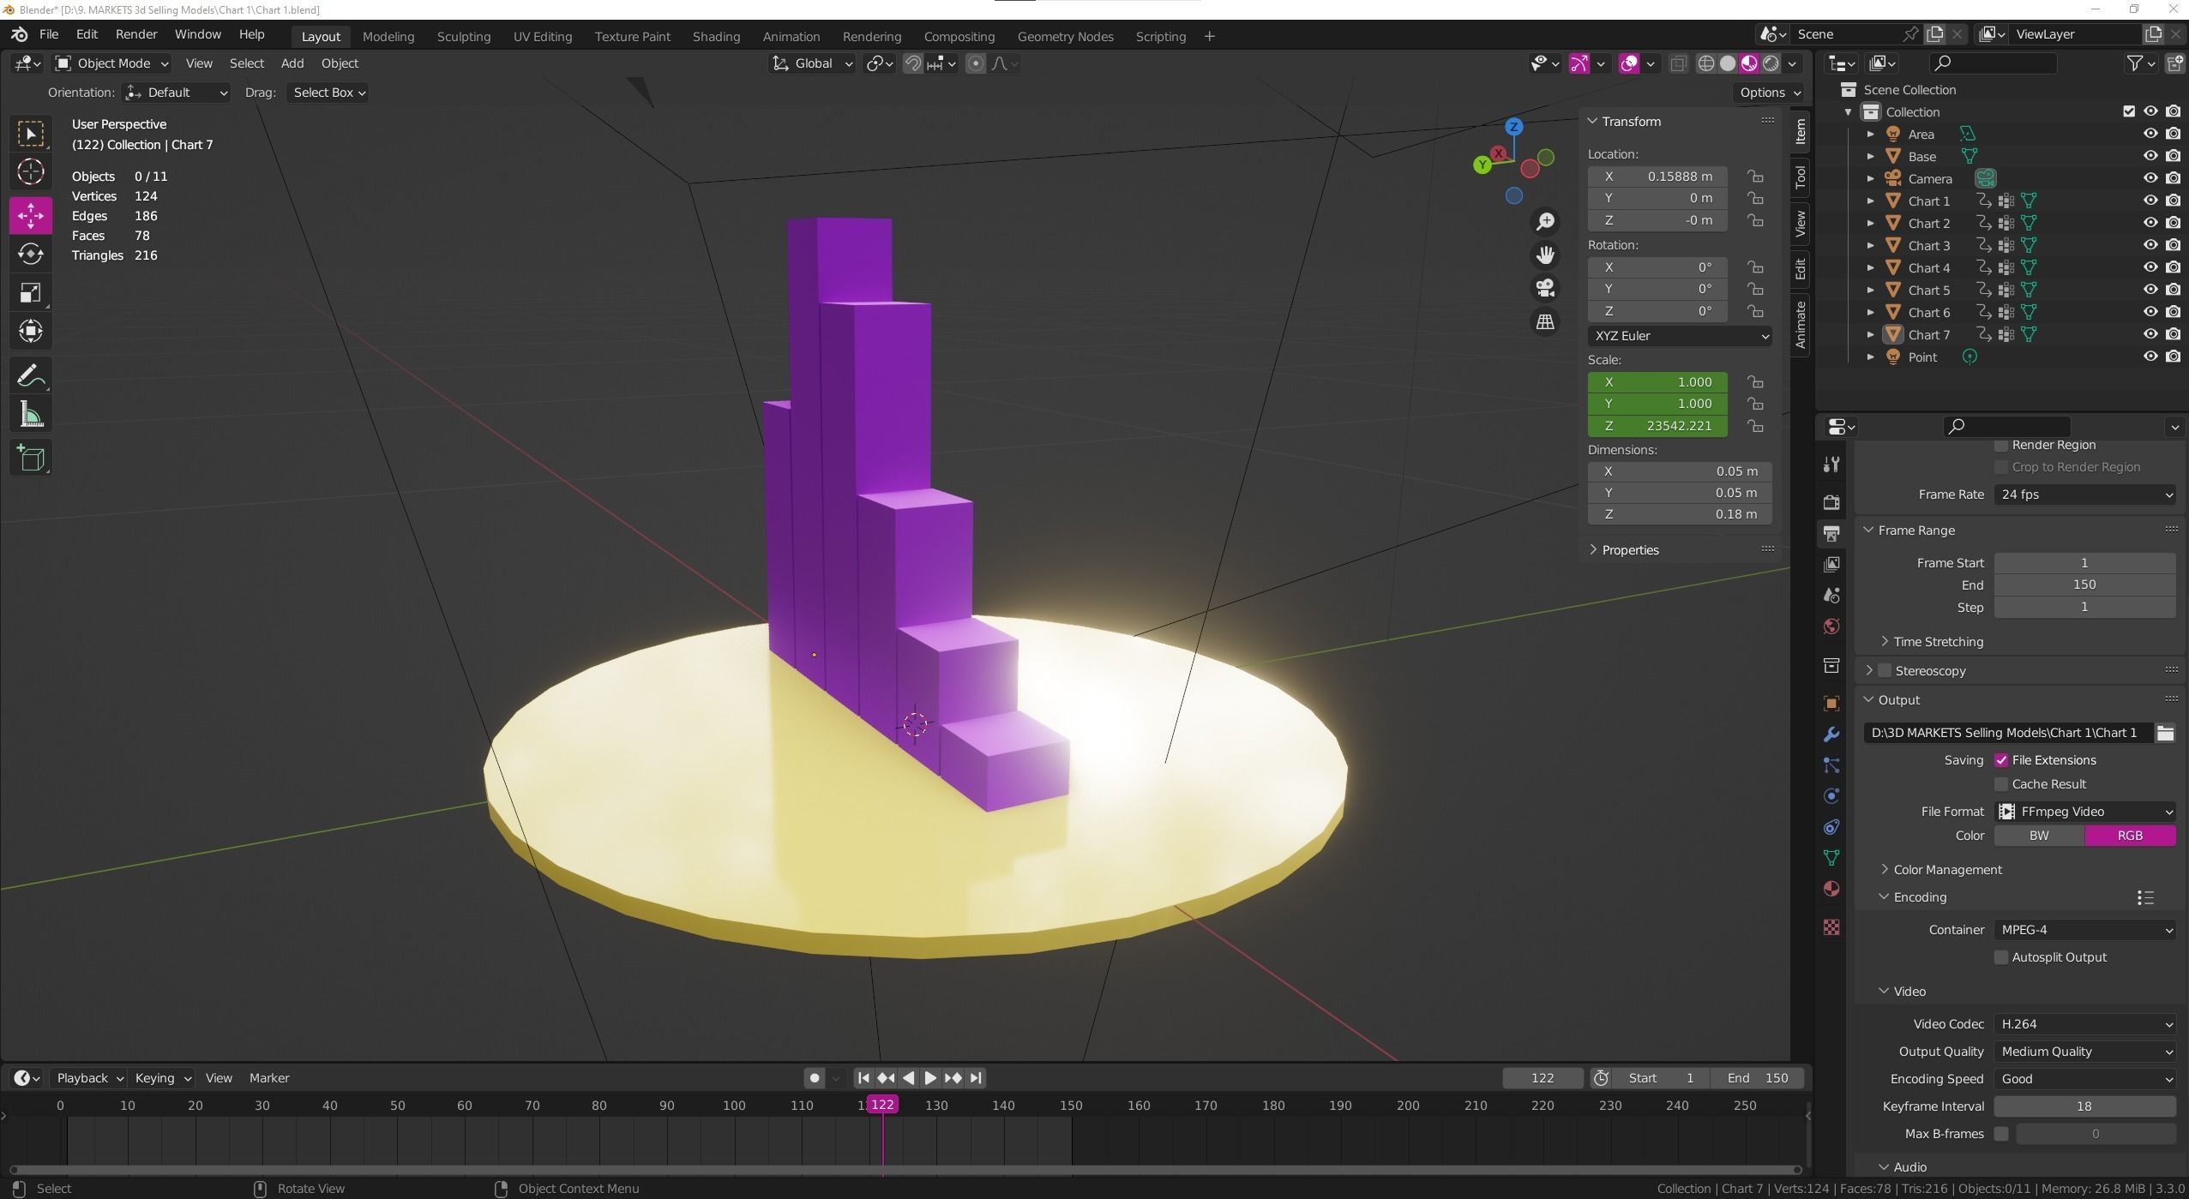Open Output properties printer icon
This screenshot has width=2189, height=1199.
pos(1831,533)
